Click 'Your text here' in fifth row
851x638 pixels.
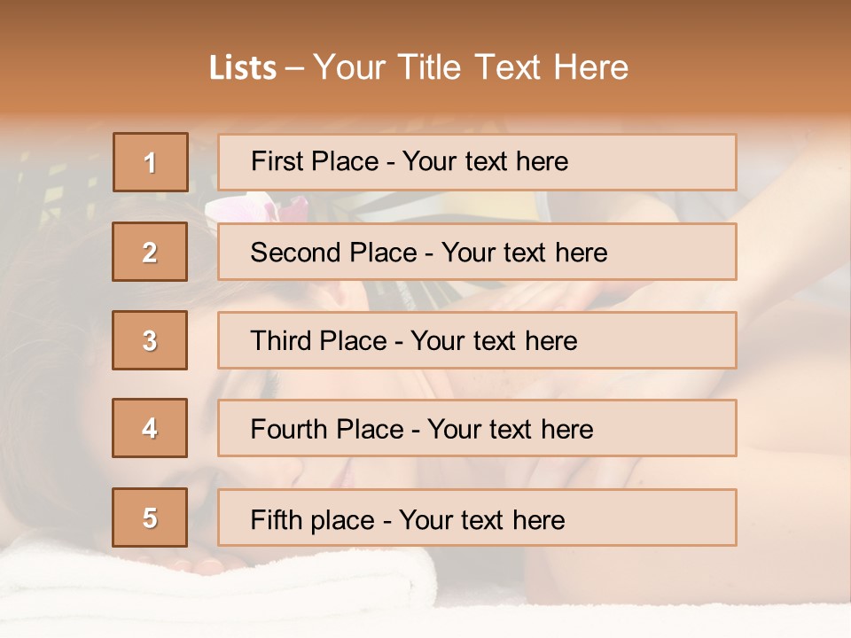click(x=481, y=519)
